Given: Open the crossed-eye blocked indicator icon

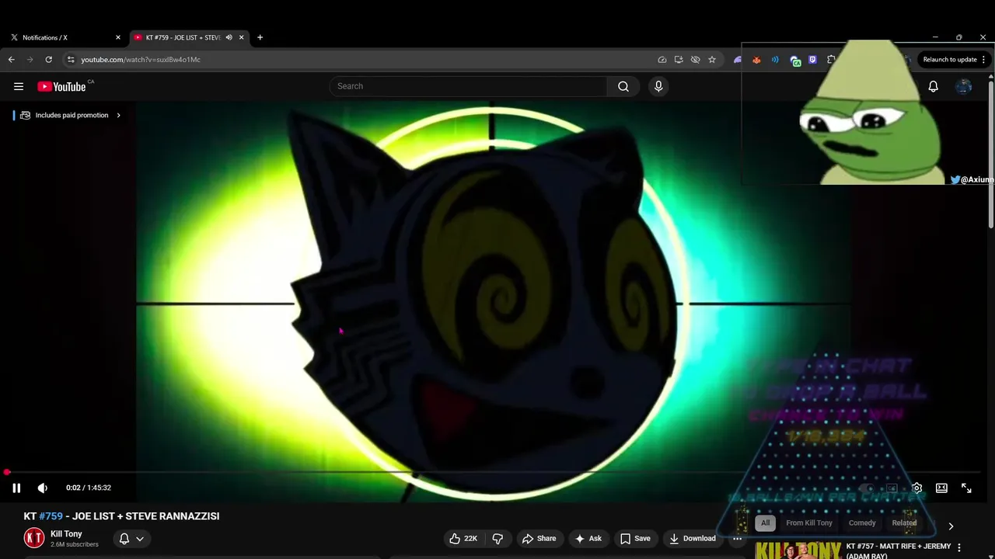Looking at the screenshot, I should 695,59.
